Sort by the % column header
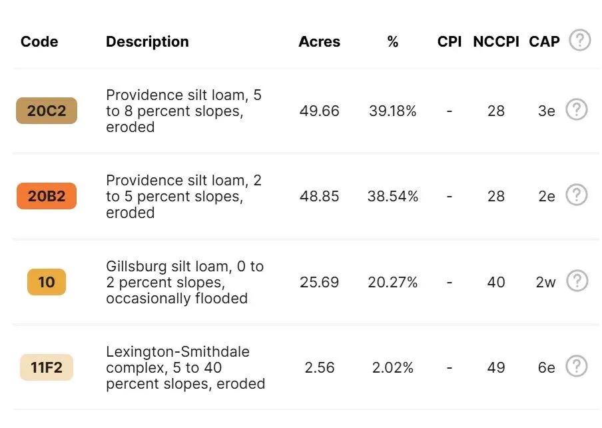This screenshot has height=428, width=602. tap(393, 41)
